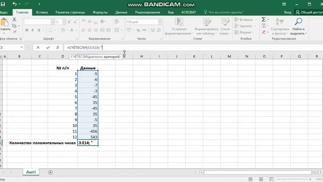323x182 pixels.
Task: Open the Файл tab
Action: [x=4, y=12]
